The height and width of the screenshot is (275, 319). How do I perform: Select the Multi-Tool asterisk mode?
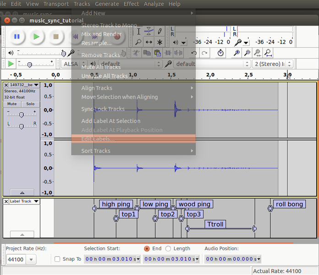point(159,42)
